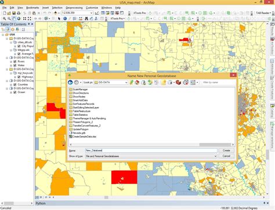
Task: Click the Full Extent globe icon
Action: coord(19,19)
